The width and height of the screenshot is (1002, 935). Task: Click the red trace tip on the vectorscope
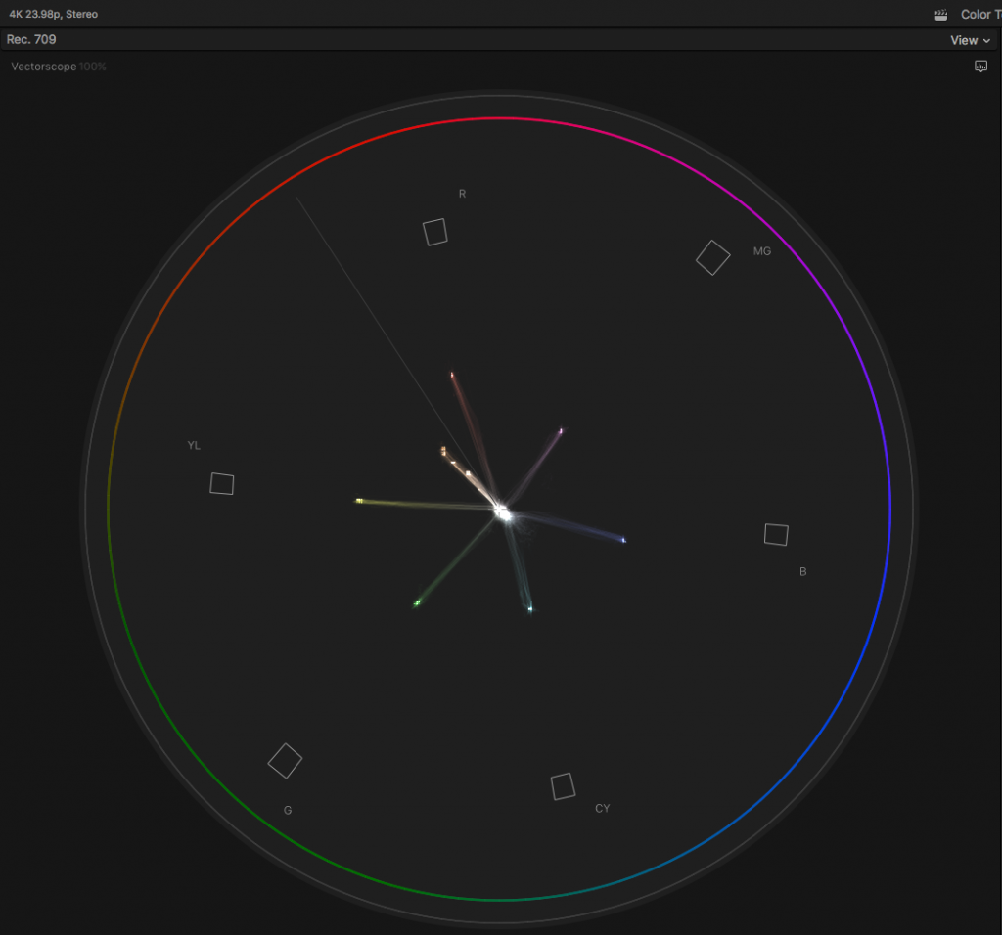pyautogui.click(x=452, y=375)
